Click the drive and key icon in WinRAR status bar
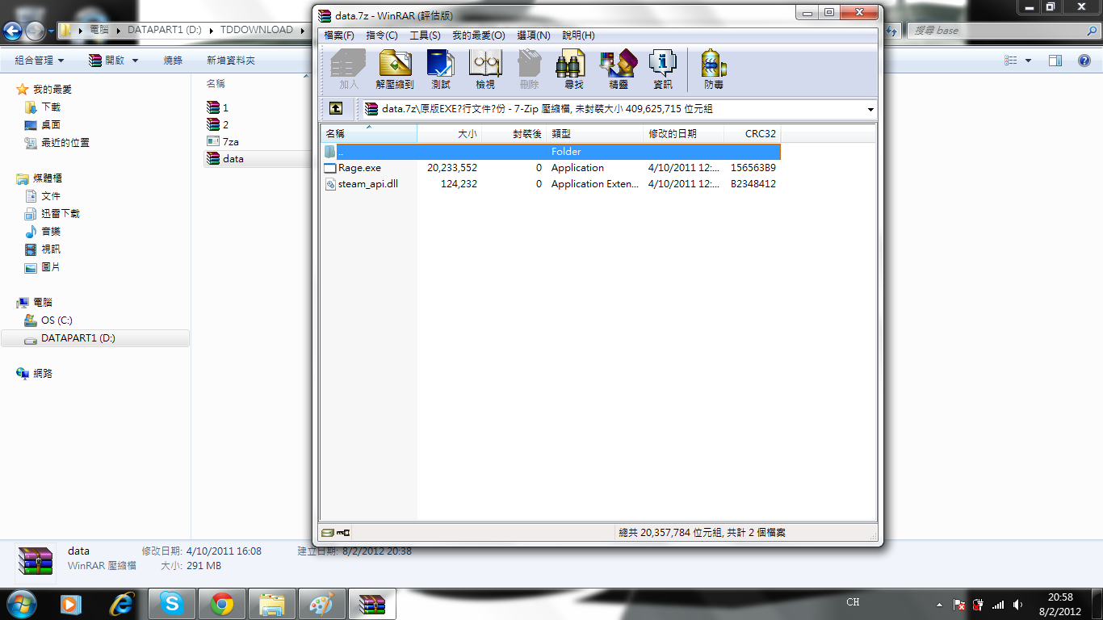1103x620 pixels. pyautogui.click(x=336, y=533)
